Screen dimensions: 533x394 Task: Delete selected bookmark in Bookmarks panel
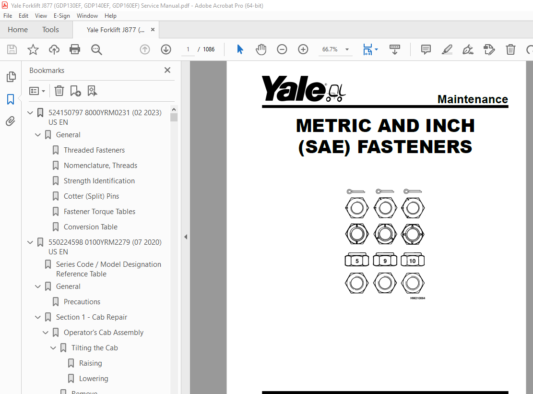pyautogui.click(x=59, y=91)
